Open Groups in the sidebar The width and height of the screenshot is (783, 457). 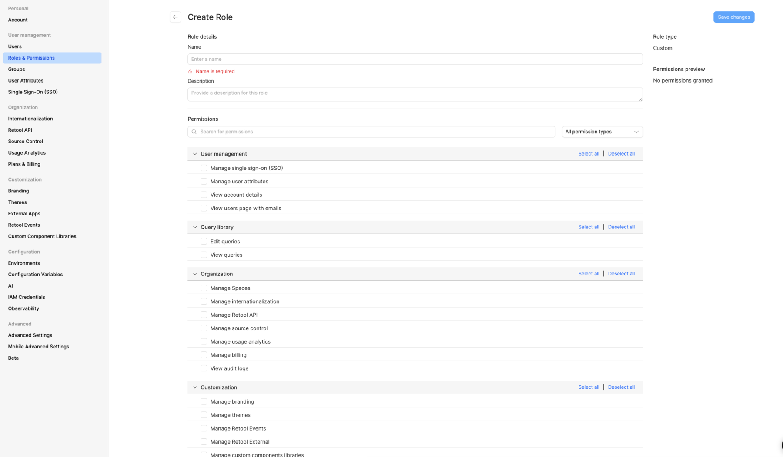[x=17, y=69]
